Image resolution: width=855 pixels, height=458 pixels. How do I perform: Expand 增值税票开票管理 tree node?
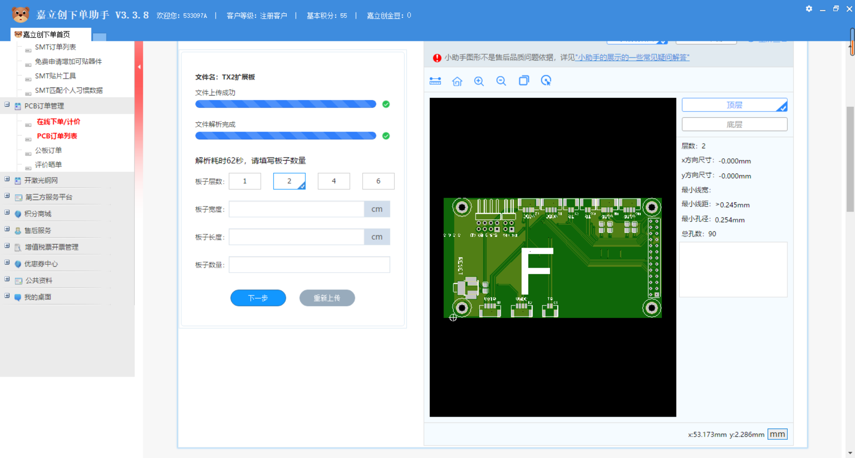[x=7, y=245]
